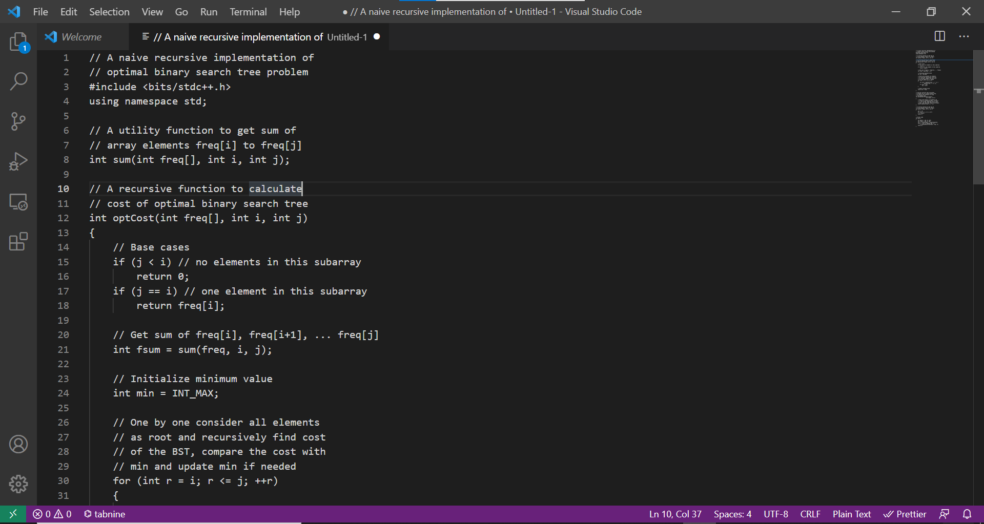Toggle Prettier formatter in status bar
This screenshot has height=524, width=984.
click(905, 514)
